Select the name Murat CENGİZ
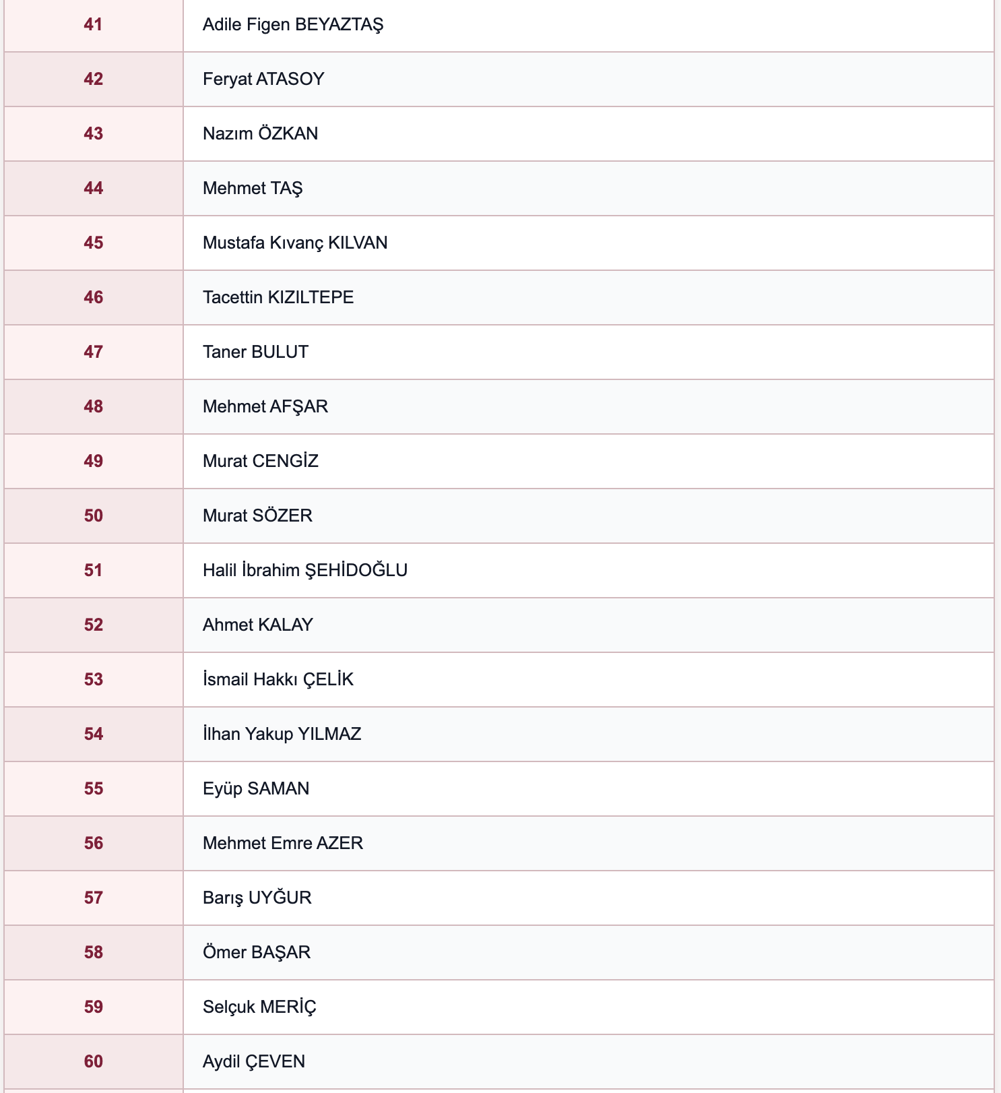This screenshot has height=1093, width=1001. [261, 461]
